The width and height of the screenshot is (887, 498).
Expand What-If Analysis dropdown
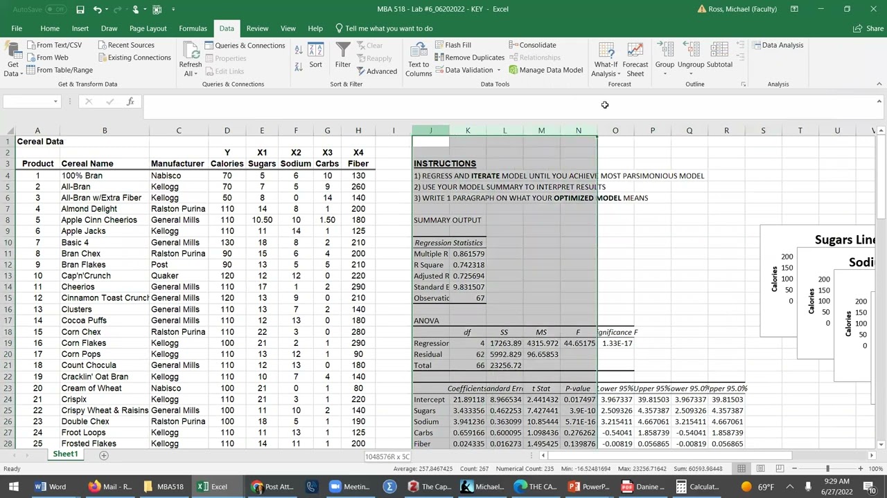(606, 59)
